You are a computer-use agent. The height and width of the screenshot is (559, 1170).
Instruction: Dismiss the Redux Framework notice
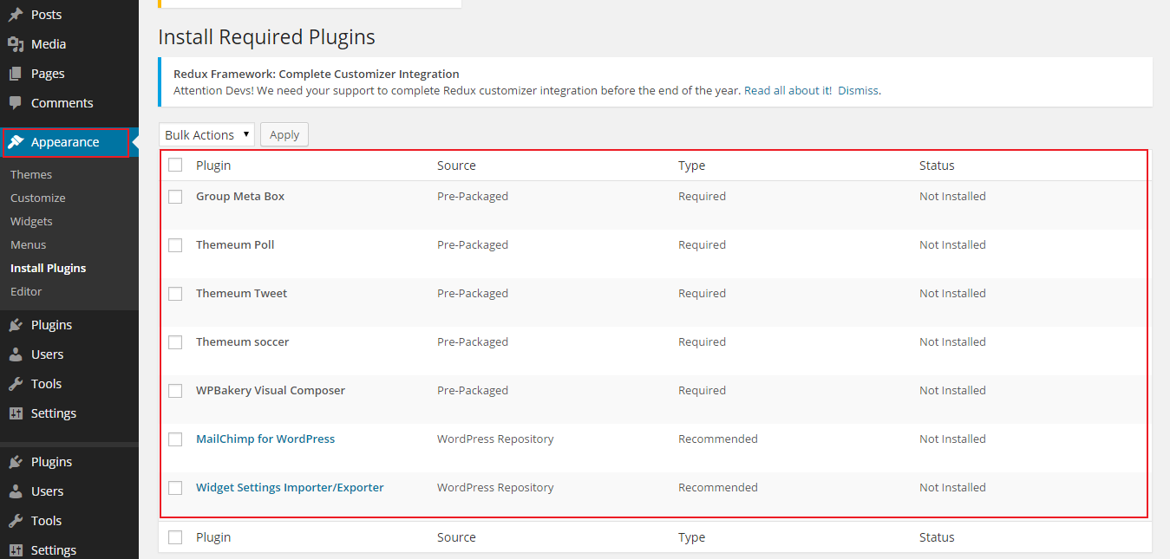point(858,90)
